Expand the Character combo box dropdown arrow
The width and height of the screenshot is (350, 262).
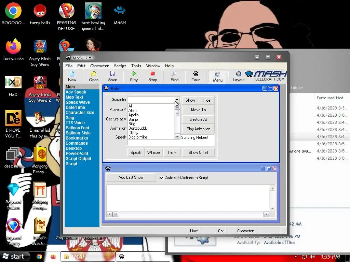[x=177, y=100]
